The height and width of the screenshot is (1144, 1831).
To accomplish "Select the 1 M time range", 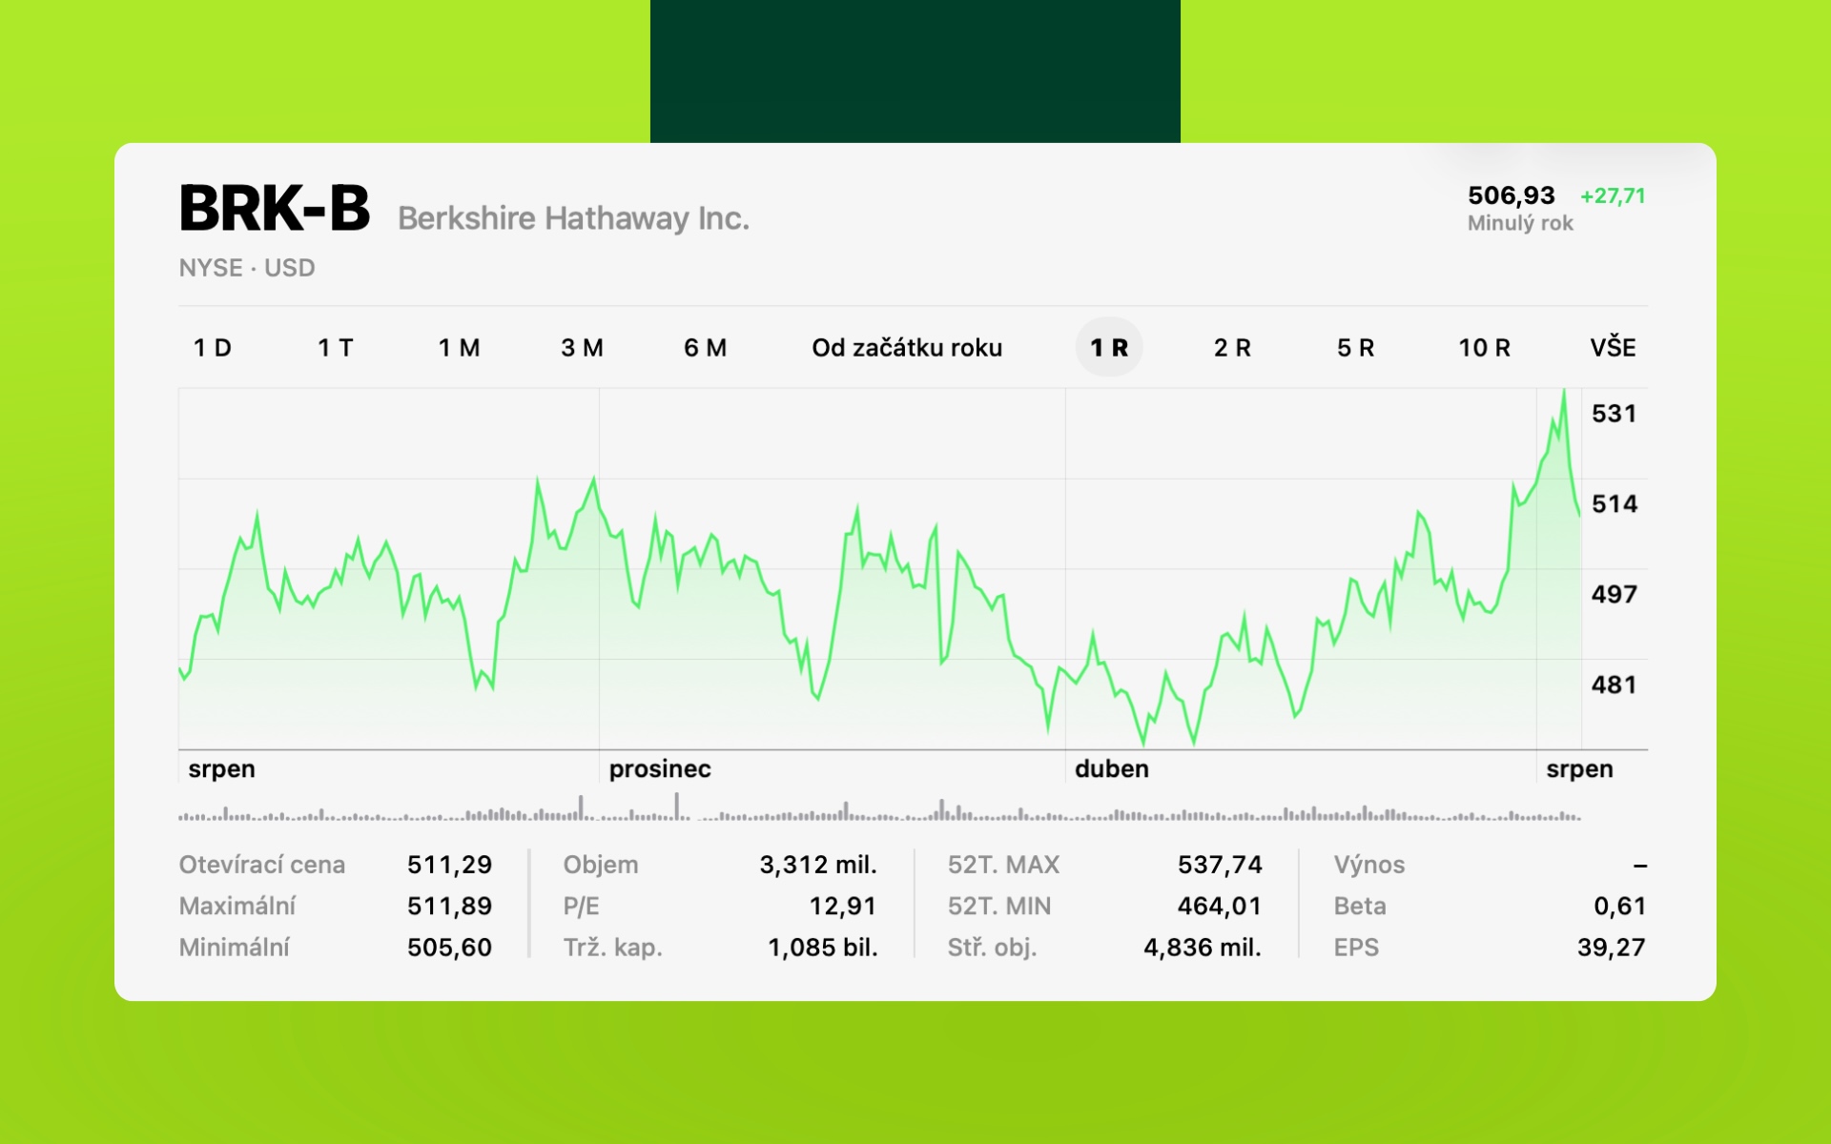I will click(459, 348).
